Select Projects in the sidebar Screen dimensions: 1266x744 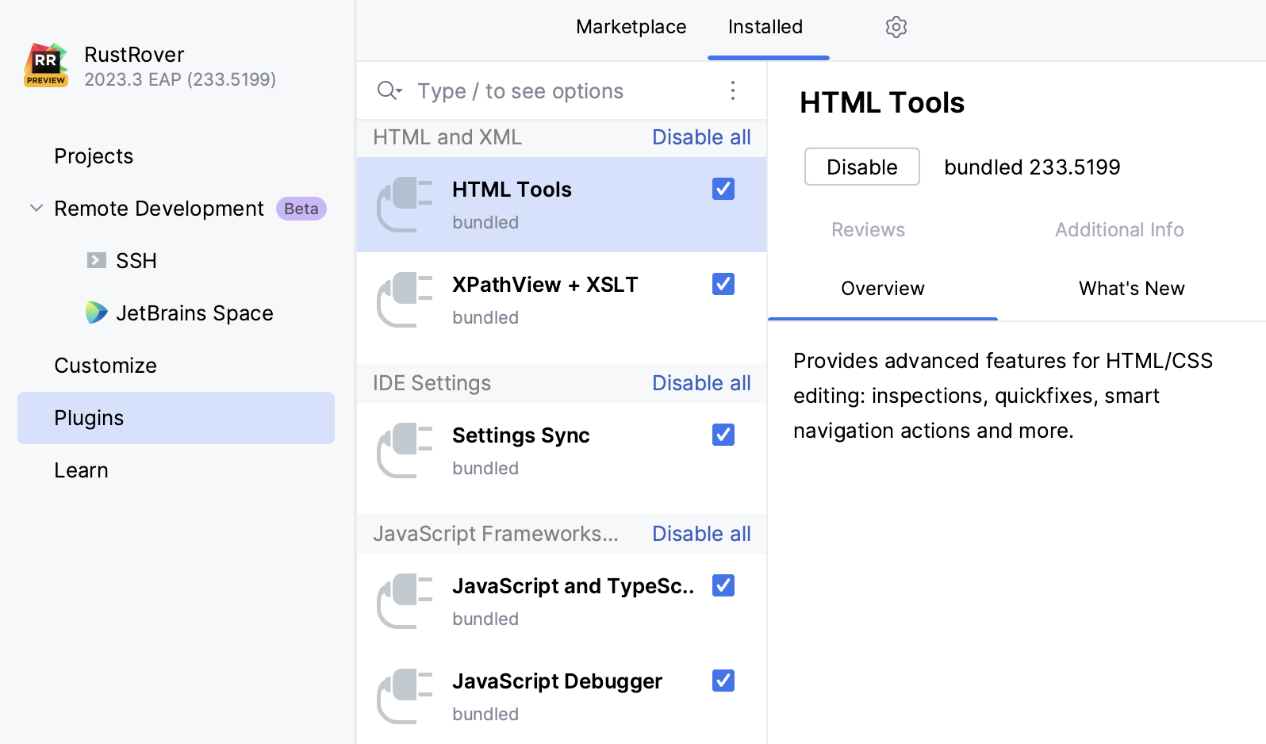coord(94,156)
